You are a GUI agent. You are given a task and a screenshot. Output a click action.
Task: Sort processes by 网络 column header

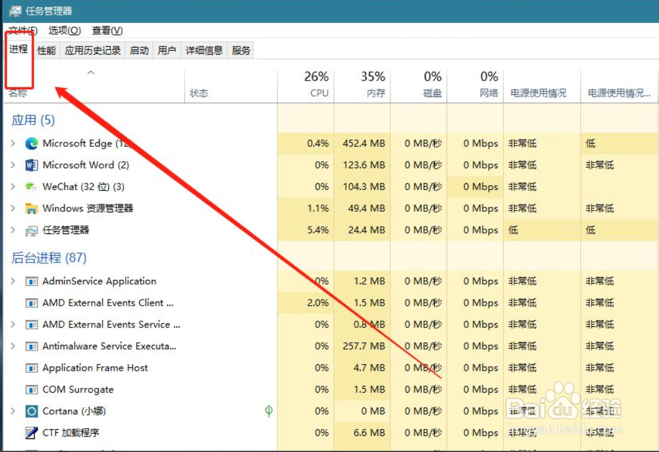[475, 85]
